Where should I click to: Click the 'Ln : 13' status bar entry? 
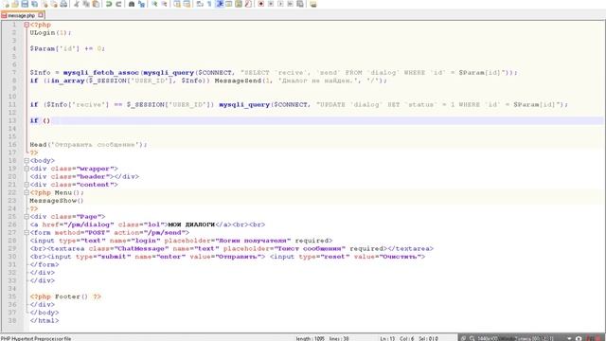(387, 339)
